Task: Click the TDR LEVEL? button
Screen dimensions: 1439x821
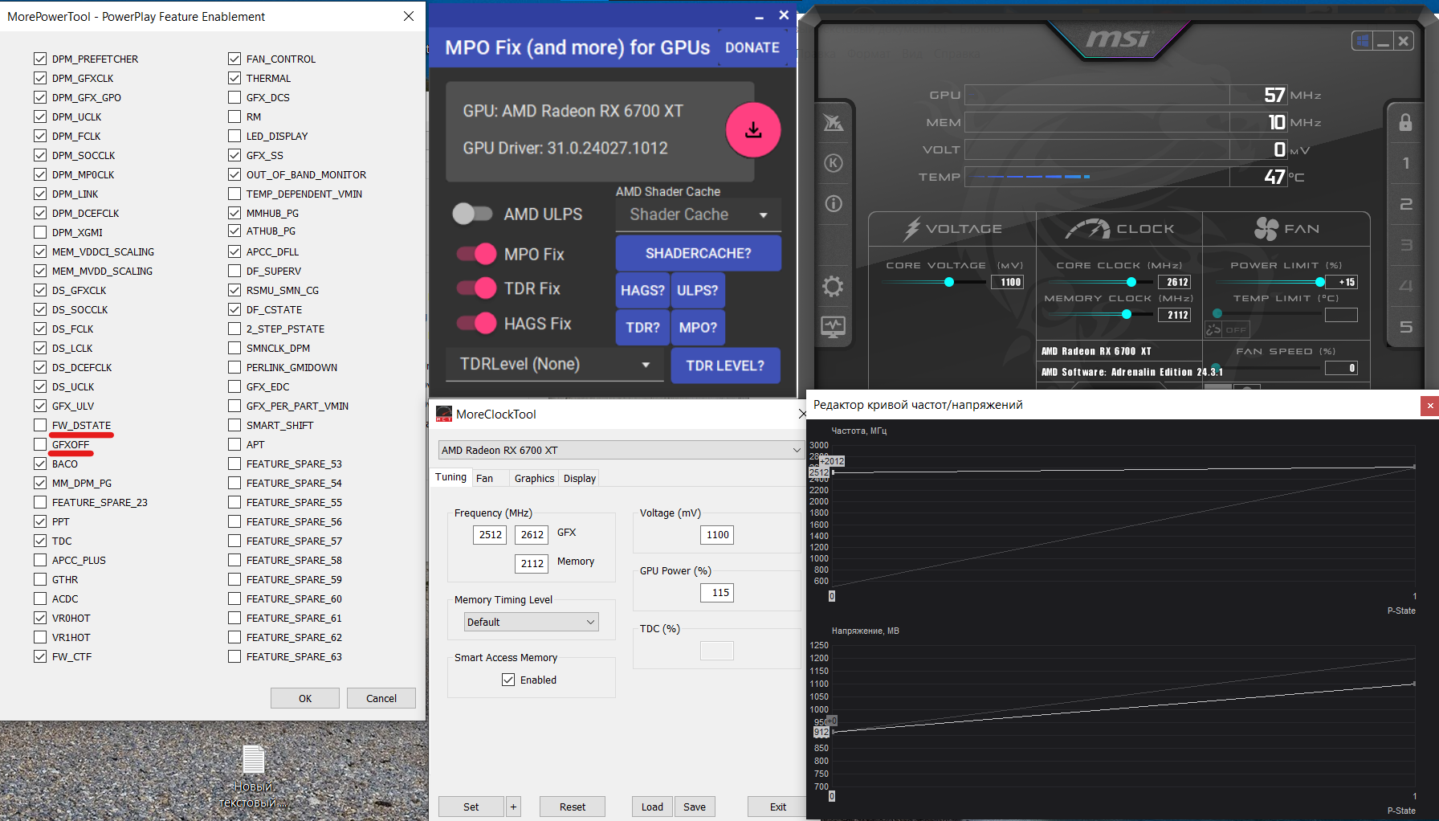Action: coord(725,366)
